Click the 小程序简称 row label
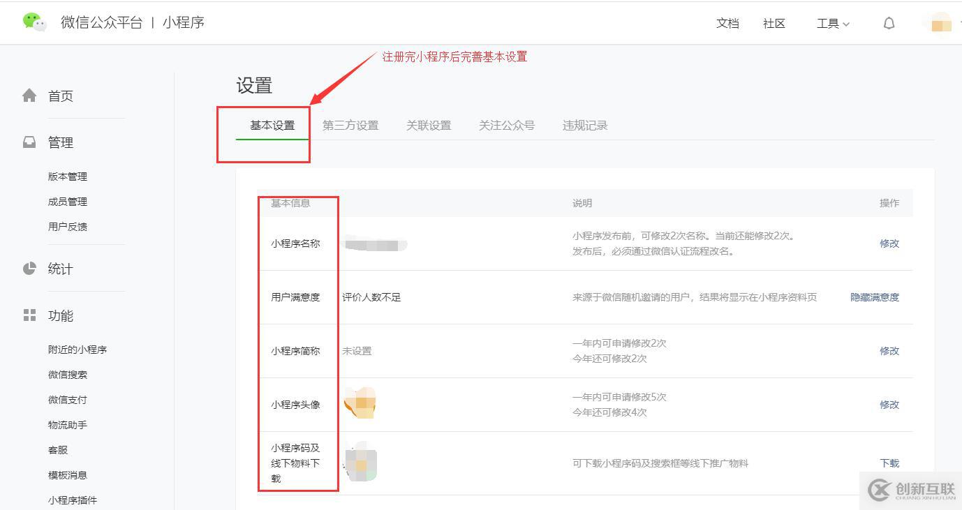 295,351
